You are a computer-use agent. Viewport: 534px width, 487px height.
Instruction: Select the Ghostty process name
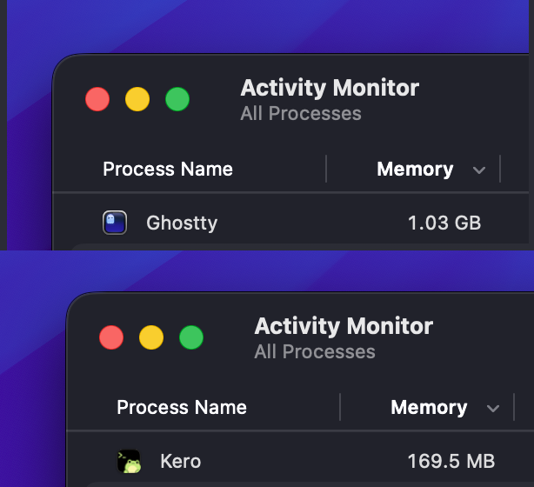182,223
